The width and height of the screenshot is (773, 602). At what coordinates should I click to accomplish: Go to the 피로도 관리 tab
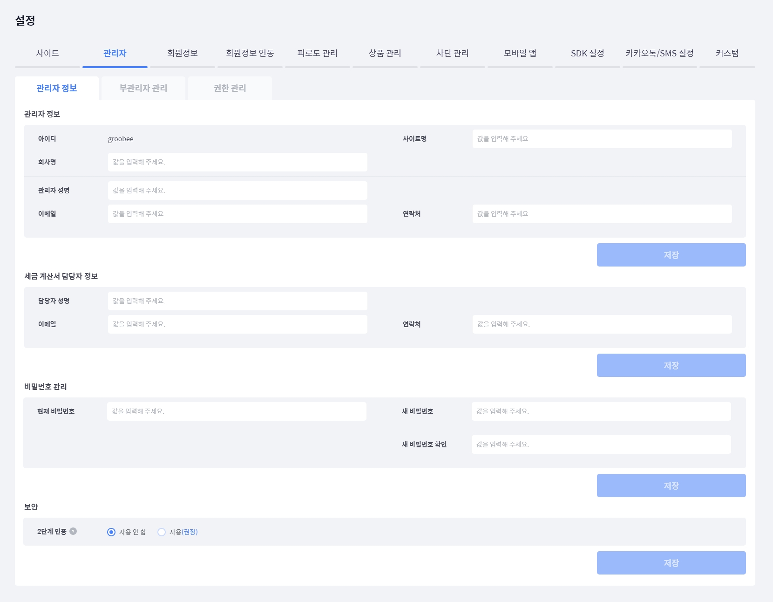[x=318, y=53]
